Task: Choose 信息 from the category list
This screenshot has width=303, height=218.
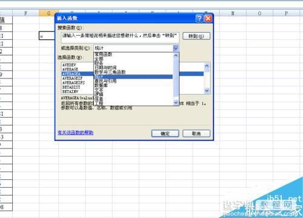Action: [133, 98]
